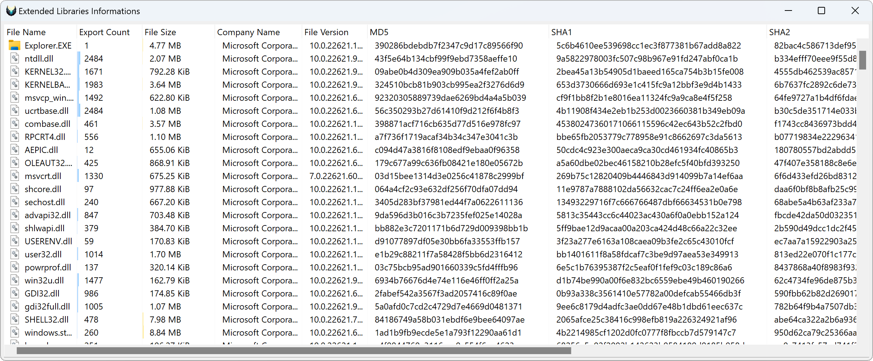873x361 pixels.
Task: Click the msvcp_win row file icon
Action: click(x=15, y=97)
